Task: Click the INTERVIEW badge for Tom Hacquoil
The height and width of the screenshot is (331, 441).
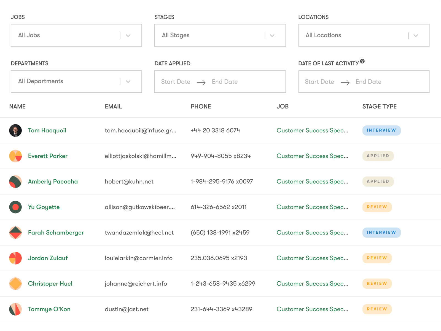Action: pyautogui.click(x=381, y=130)
